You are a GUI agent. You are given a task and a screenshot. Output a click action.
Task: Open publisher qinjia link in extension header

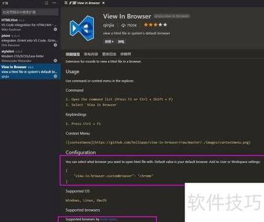(109, 25)
